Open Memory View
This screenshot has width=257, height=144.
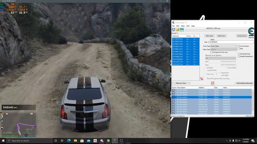coord(181,83)
